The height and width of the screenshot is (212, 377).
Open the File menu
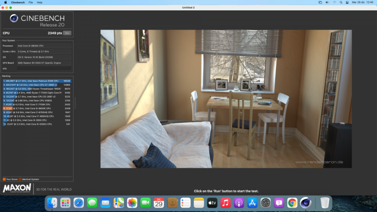pyautogui.click(x=31, y=2)
